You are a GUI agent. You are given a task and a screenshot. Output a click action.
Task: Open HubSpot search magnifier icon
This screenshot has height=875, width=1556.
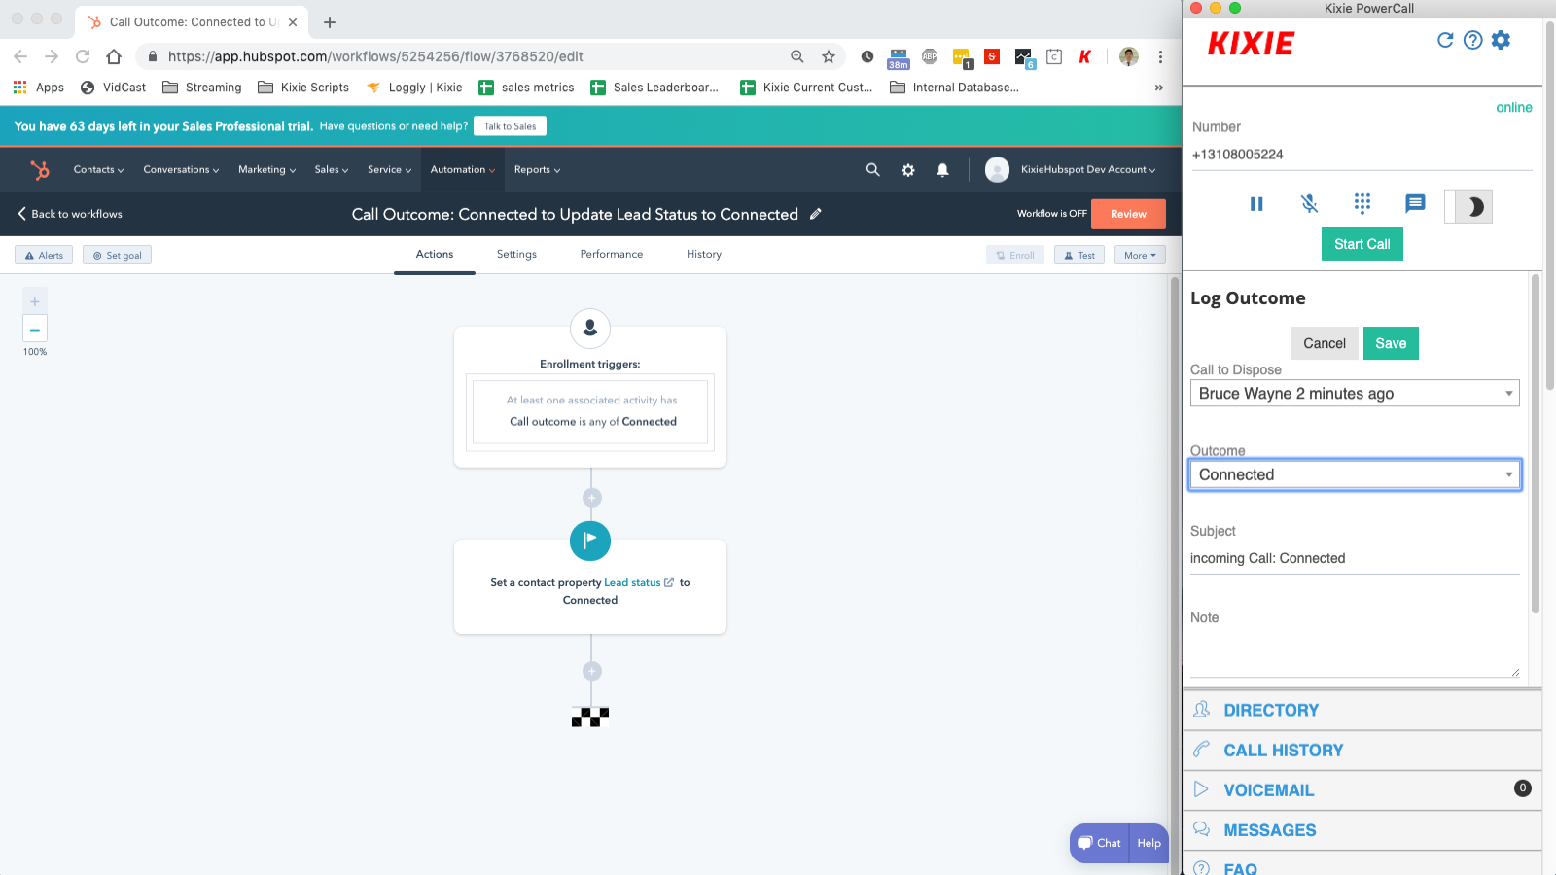click(872, 169)
